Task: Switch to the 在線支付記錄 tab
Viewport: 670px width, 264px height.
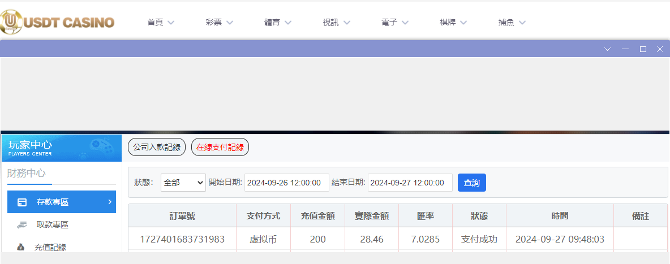Action: [220, 148]
